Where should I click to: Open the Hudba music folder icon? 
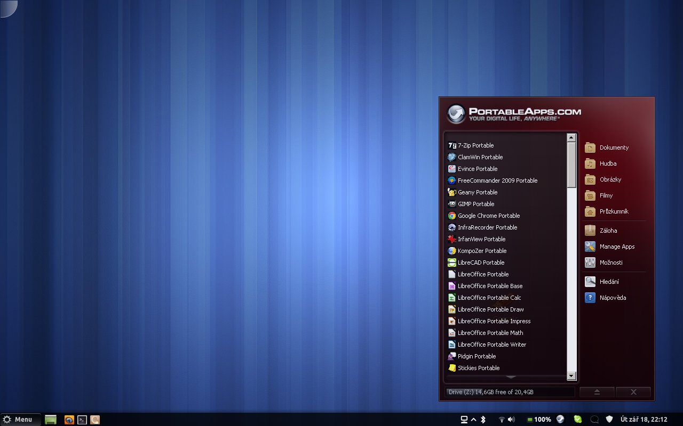tap(590, 163)
